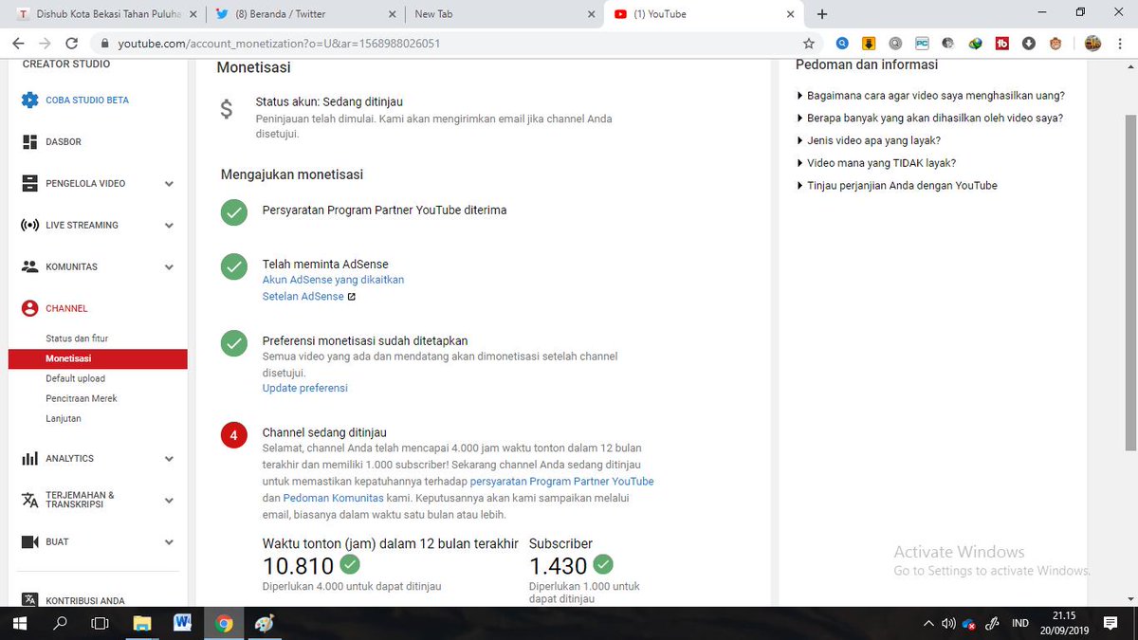
Task: Select the Monetisasi submenu item
Action: (98, 358)
